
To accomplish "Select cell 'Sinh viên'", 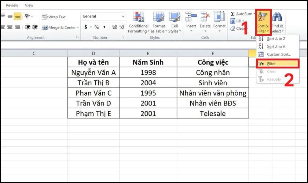I will [x=213, y=83].
